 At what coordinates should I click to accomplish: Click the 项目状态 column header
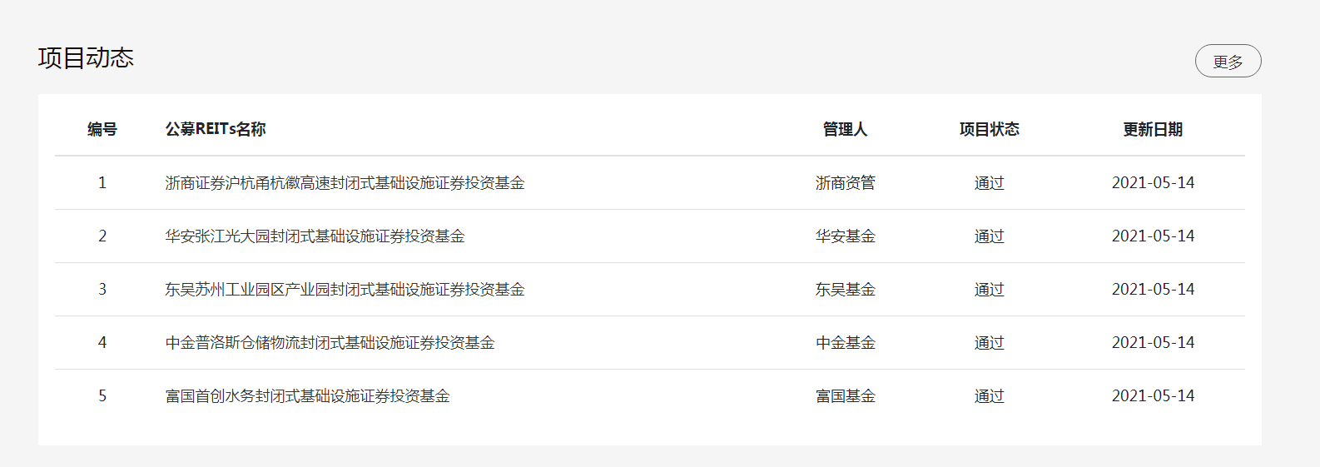click(989, 129)
